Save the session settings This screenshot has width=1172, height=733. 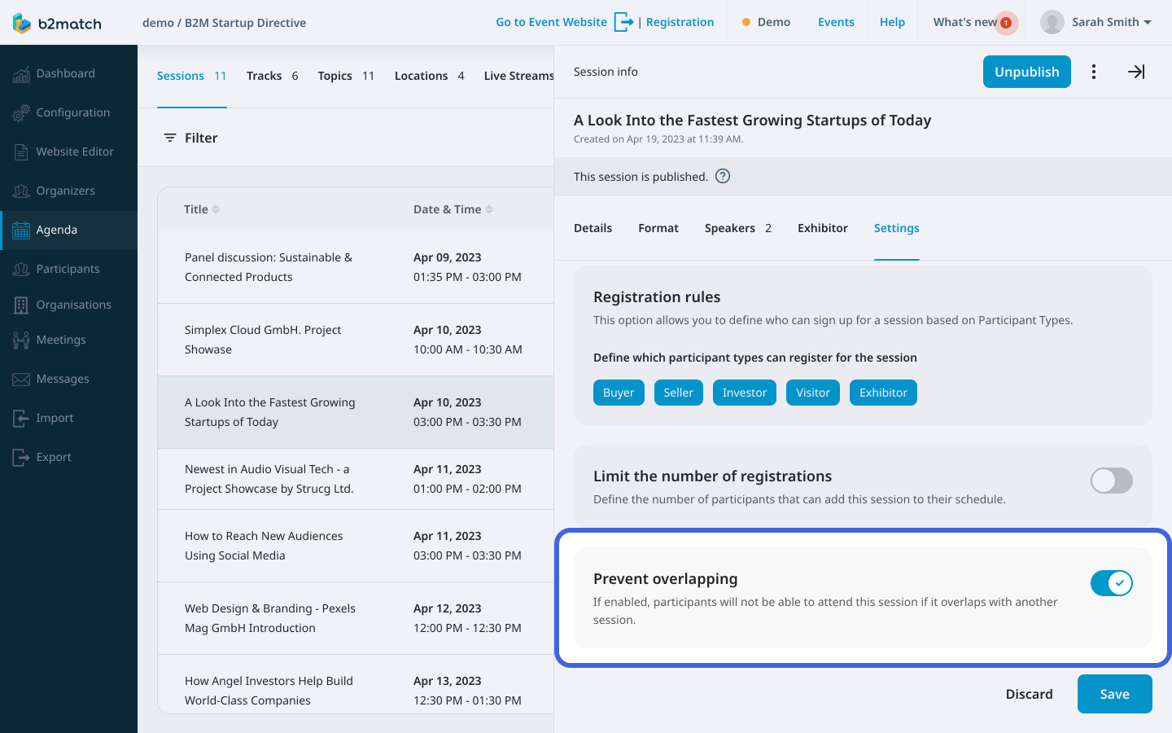pyautogui.click(x=1114, y=694)
